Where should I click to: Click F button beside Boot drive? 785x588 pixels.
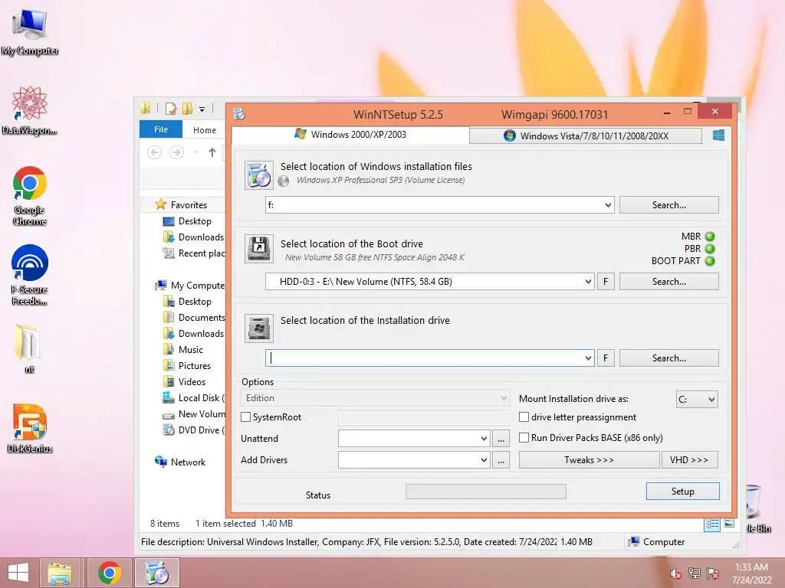click(606, 282)
